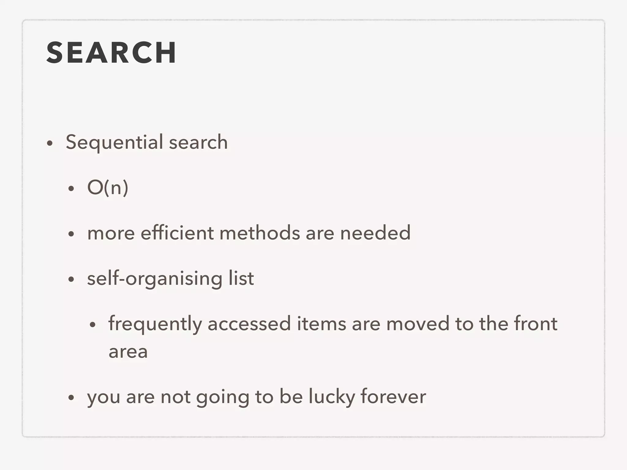This screenshot has height=470, width=627.
Task: Click the bullet dot before 'more efficient'
Action: point(71,234)
